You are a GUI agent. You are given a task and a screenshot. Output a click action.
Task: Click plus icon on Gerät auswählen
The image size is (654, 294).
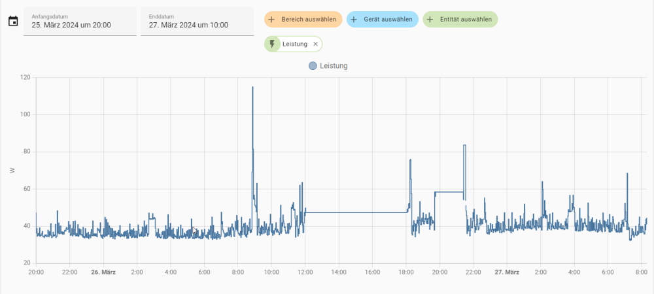(354, 20)
